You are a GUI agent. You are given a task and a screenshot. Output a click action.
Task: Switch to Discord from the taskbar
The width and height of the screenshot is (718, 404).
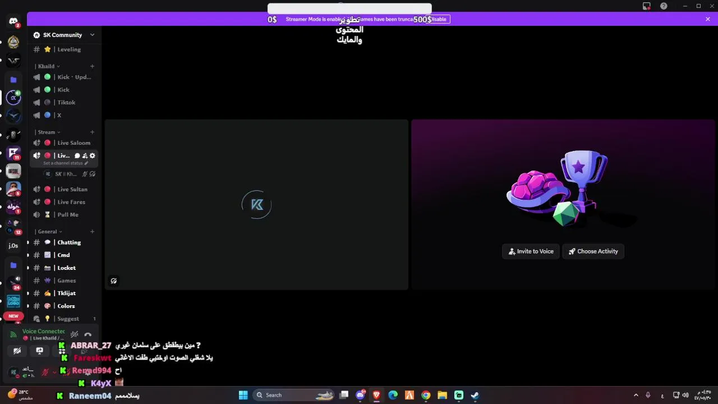[361, 395]
